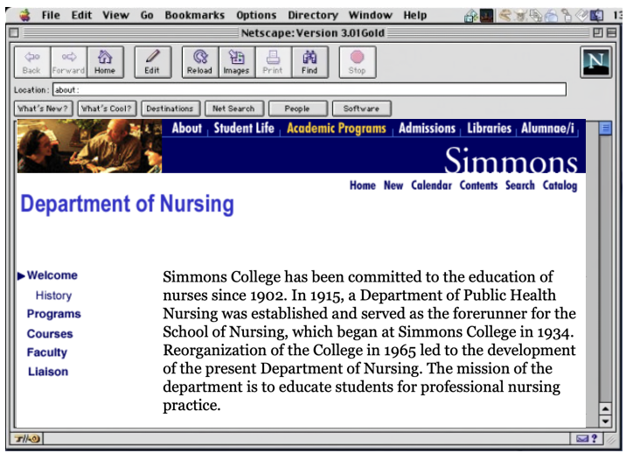The height and width of the screenshot is (453, 626).
Task: Select the Academic Programs tab
Action: 337,129
